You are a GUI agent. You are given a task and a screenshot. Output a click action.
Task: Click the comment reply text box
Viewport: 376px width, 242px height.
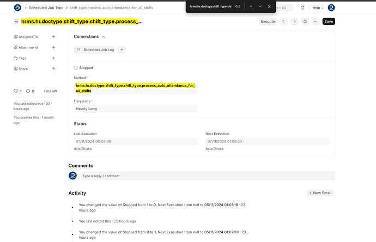[x=208, y=176]
